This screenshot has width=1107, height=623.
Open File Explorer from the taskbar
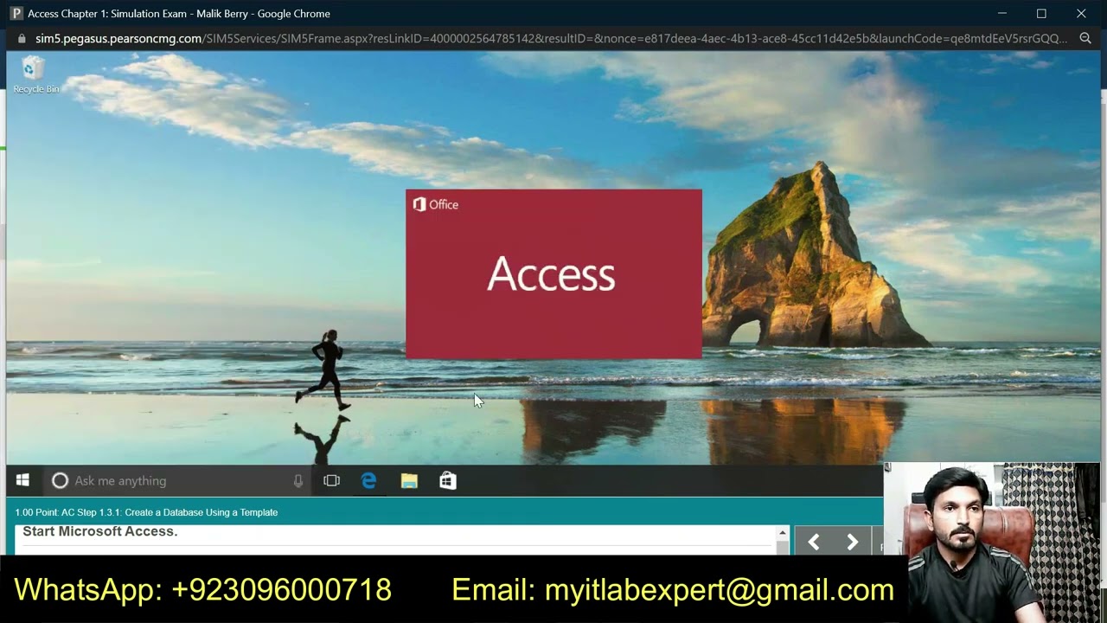tap(409, 480)
